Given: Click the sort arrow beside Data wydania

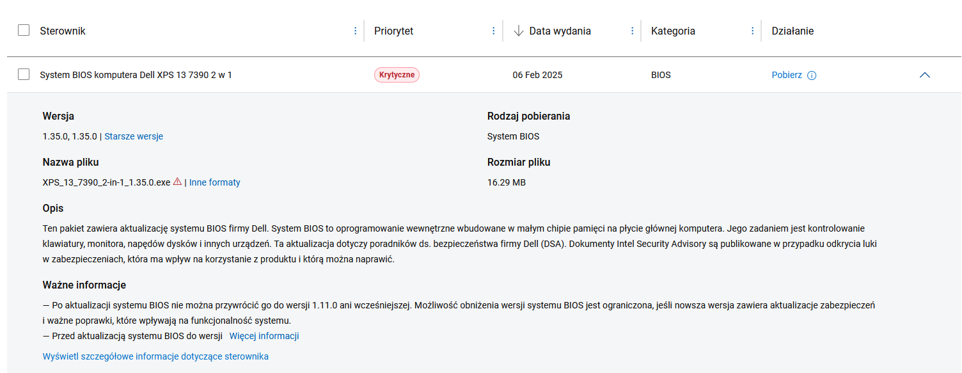Looking at the screenshot, I should (519, 31).
